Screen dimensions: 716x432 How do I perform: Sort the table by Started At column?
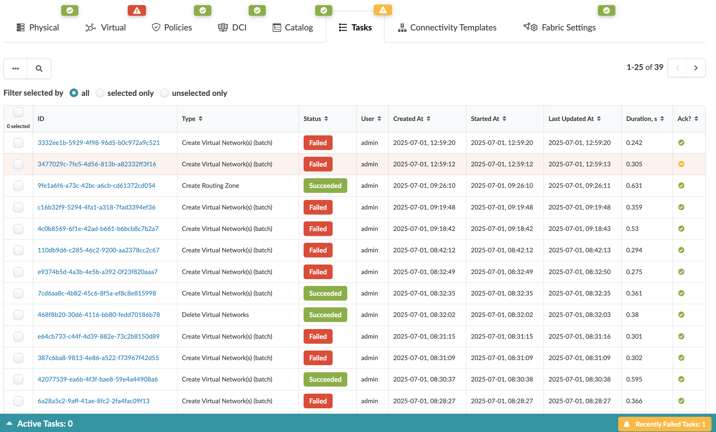point(504,119)
